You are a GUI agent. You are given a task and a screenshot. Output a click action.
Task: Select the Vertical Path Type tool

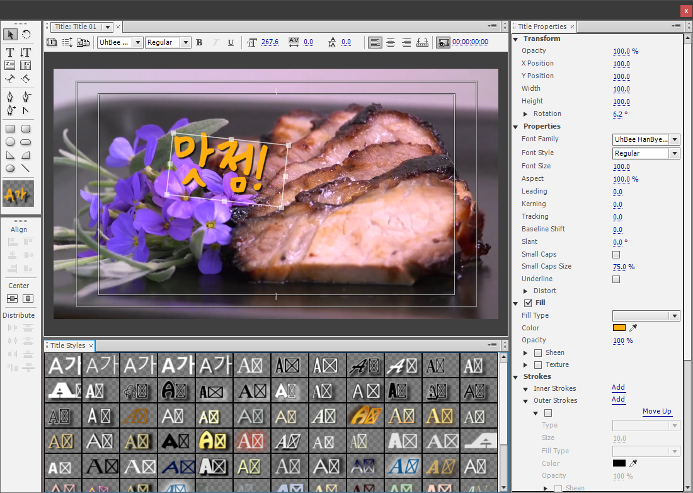point(26,79)
